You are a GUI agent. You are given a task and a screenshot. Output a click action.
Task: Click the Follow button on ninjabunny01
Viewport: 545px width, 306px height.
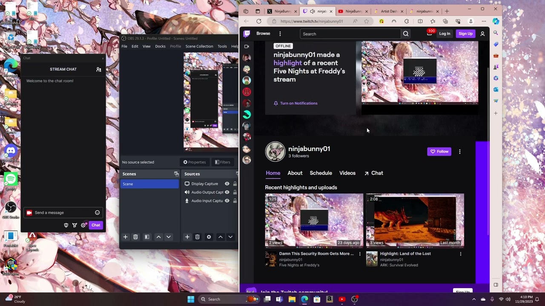439,151
